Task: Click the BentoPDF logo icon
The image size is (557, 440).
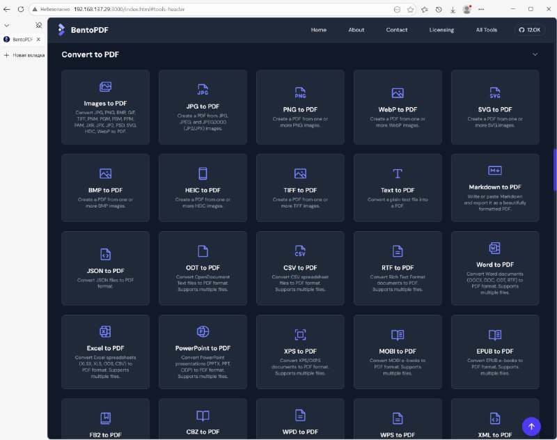Action: tap(61, 30)
